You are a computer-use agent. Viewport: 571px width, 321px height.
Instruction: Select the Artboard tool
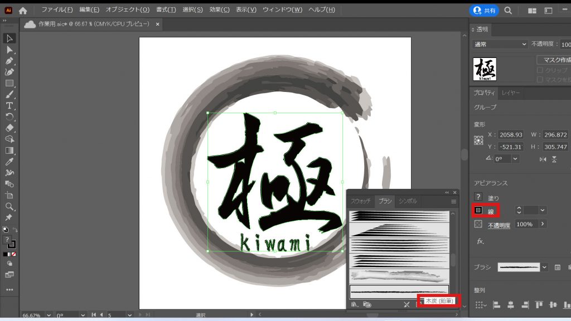[x=9, y=195]
